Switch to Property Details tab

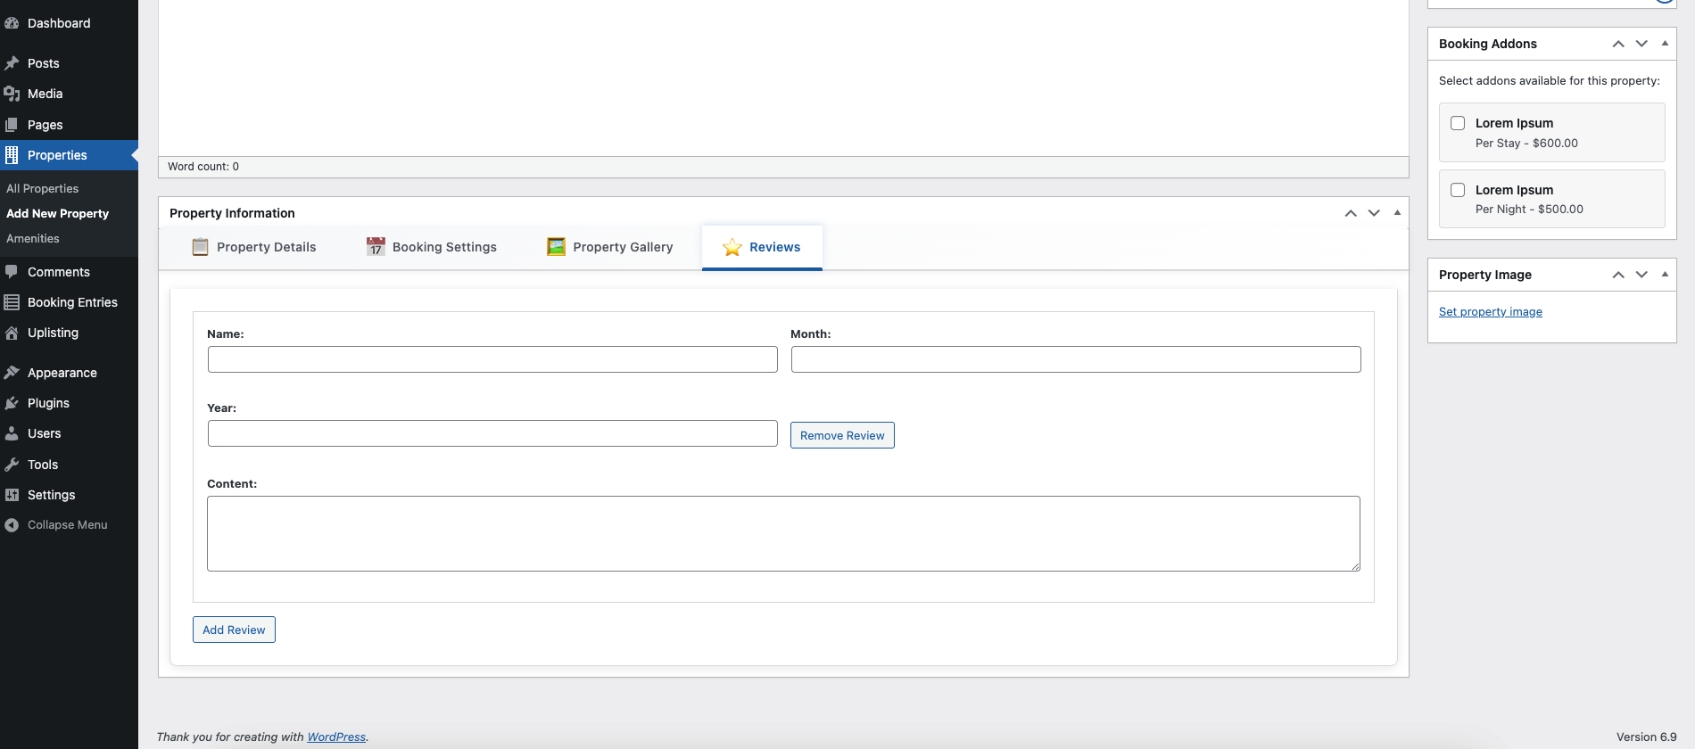[x=253, y=247]
